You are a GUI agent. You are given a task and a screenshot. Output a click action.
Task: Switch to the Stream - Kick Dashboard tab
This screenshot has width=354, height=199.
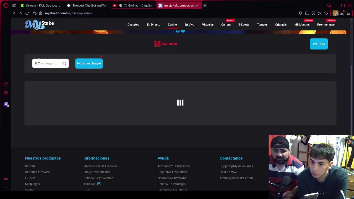click(x=40, y=6)
